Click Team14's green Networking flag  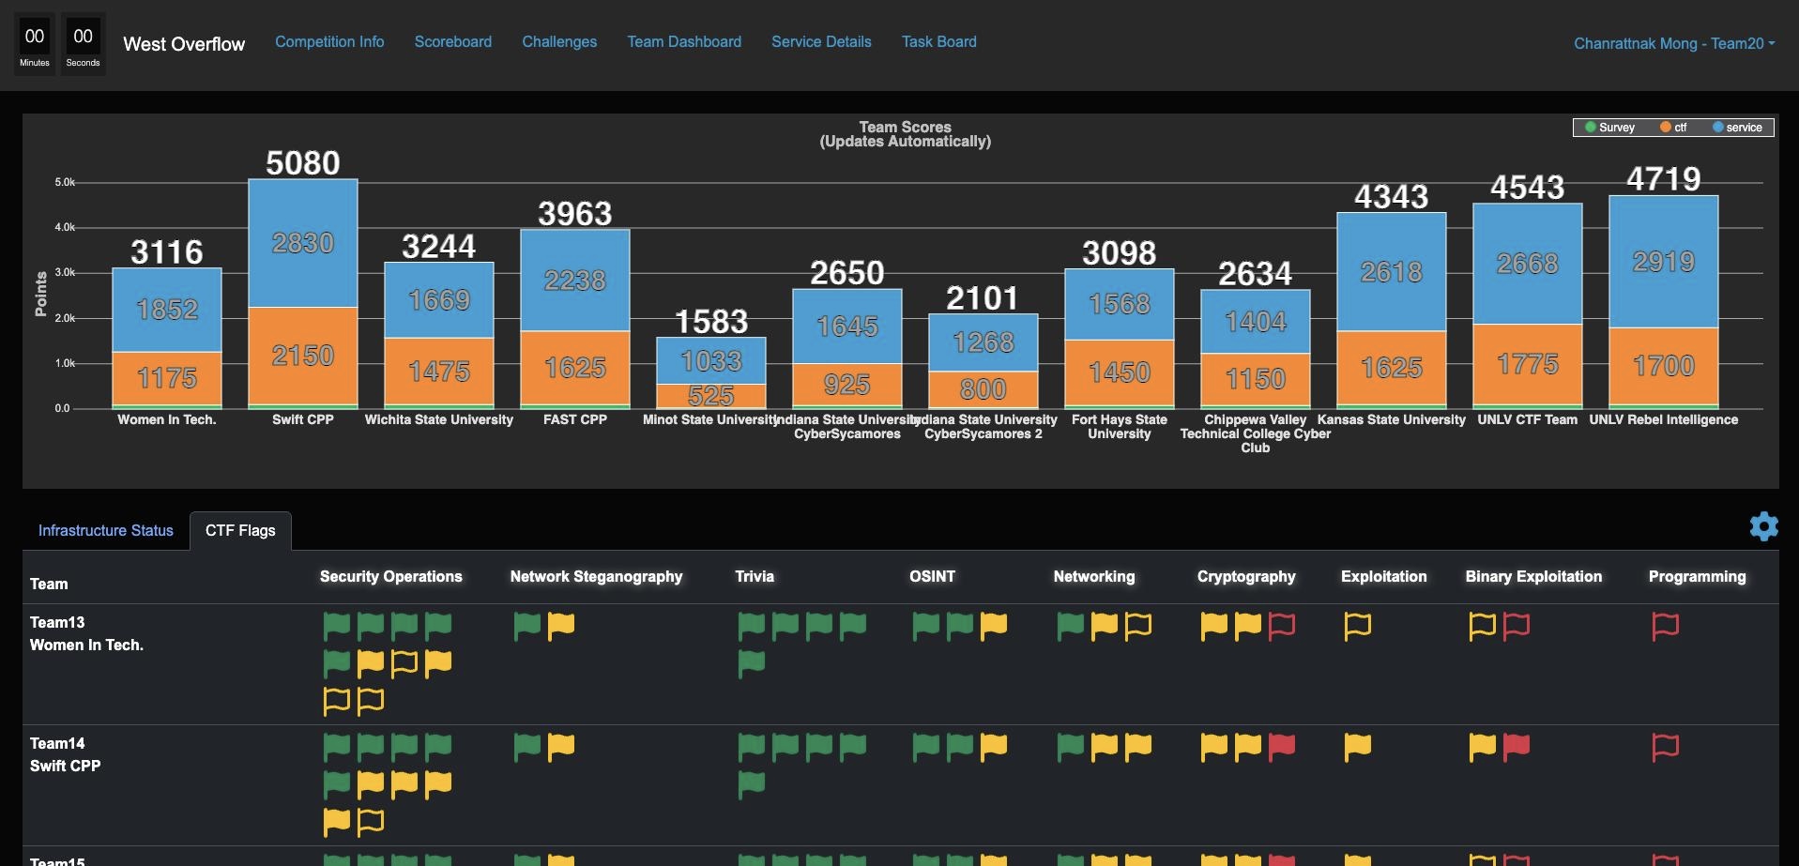click(1070, 747)
